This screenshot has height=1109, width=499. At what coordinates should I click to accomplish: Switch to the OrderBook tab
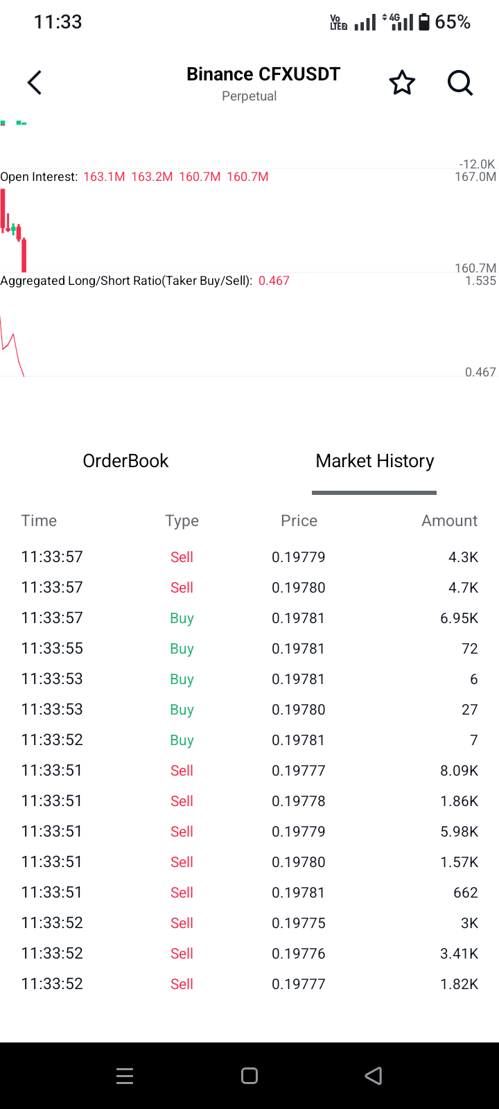point(125,461)
